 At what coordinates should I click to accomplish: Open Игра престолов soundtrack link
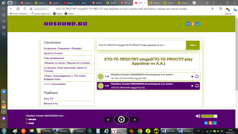(x=65, y=69)
